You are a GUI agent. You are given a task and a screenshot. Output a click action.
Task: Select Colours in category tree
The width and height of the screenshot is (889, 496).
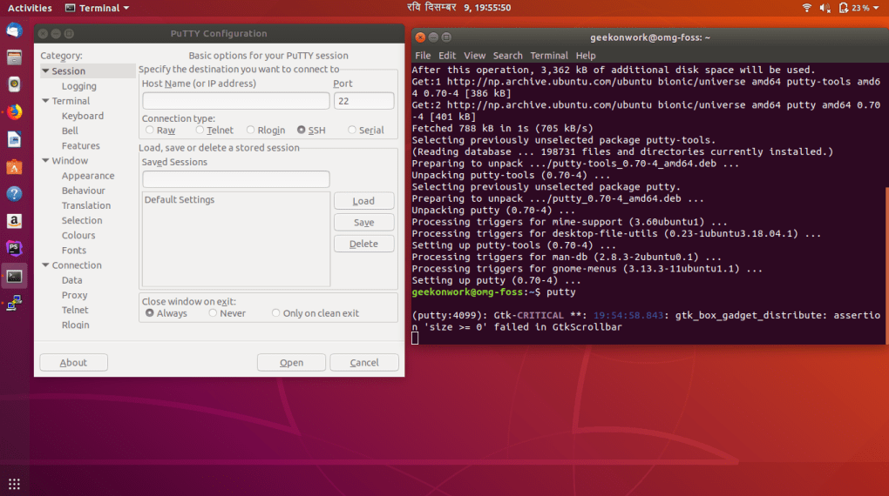click(x=78, y=235)
